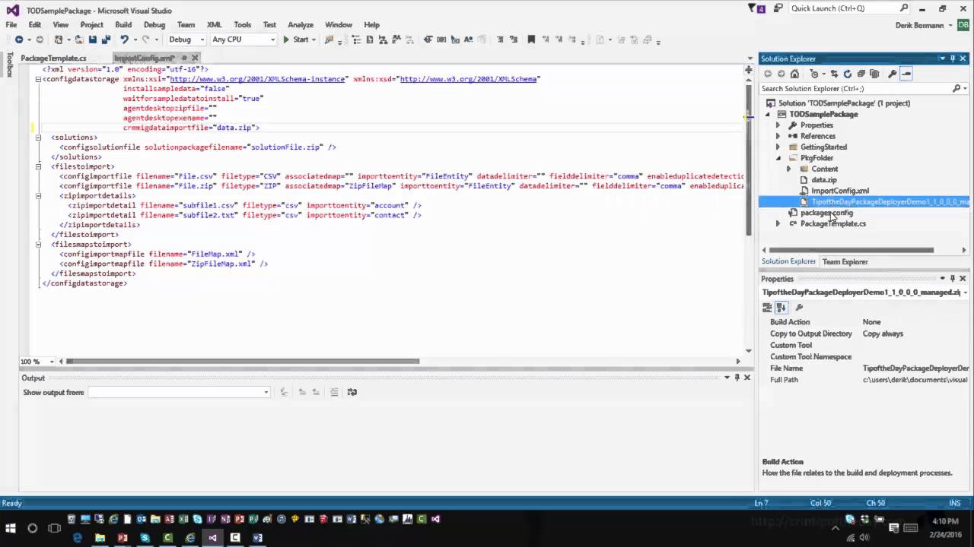The width and height of the screenshot is (974, 547).
Task: Expand the GettingStarted folder node
Action: point(778,147)
